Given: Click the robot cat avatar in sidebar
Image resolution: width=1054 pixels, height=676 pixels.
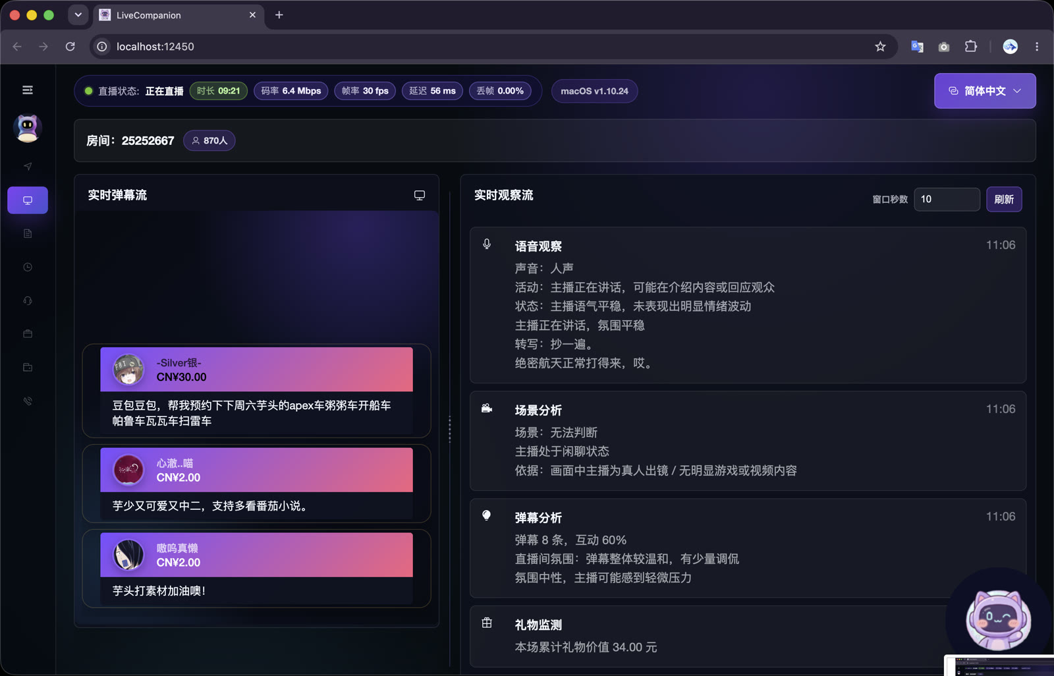Looking at the screenshot, I should click(x=28, y=128).
